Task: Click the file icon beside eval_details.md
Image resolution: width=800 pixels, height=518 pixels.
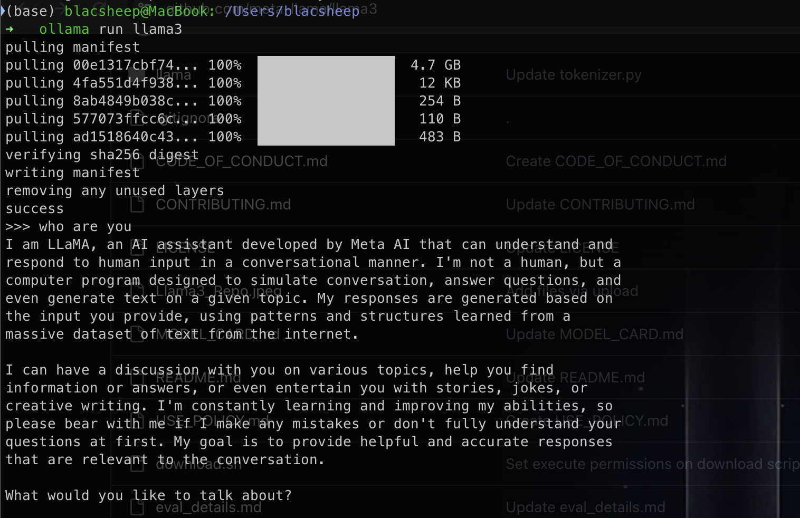Action: pos(137,507)
